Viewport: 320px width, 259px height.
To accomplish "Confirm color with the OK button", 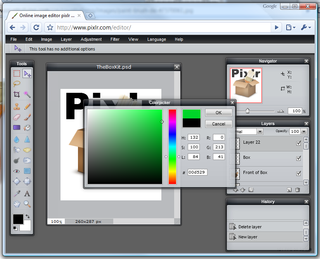I will (x=218, y=113).
